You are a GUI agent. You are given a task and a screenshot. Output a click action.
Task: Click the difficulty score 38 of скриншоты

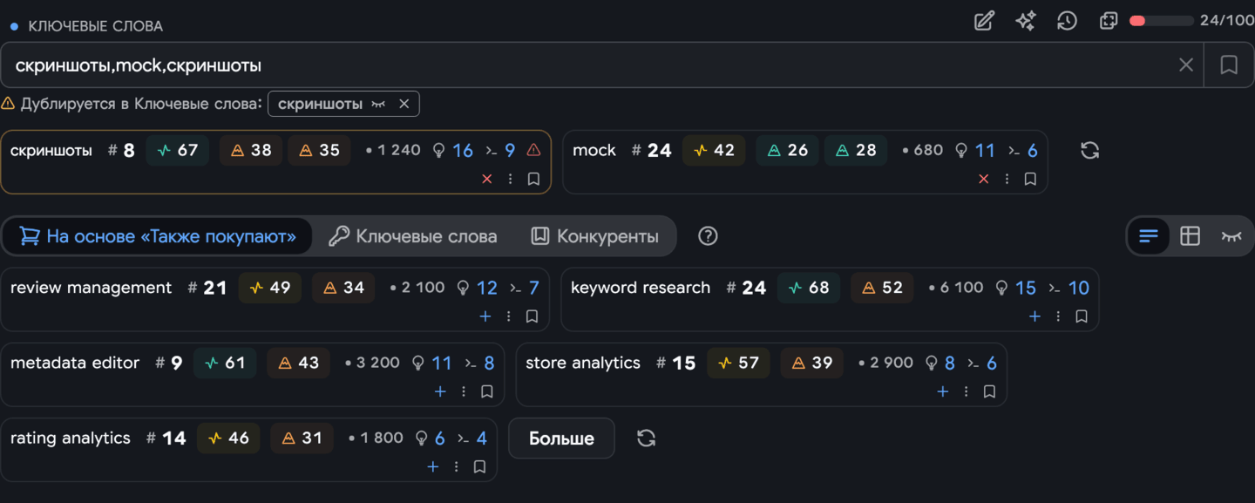(251, 150)
